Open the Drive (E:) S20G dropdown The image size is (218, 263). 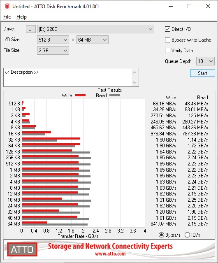(95, 29)
